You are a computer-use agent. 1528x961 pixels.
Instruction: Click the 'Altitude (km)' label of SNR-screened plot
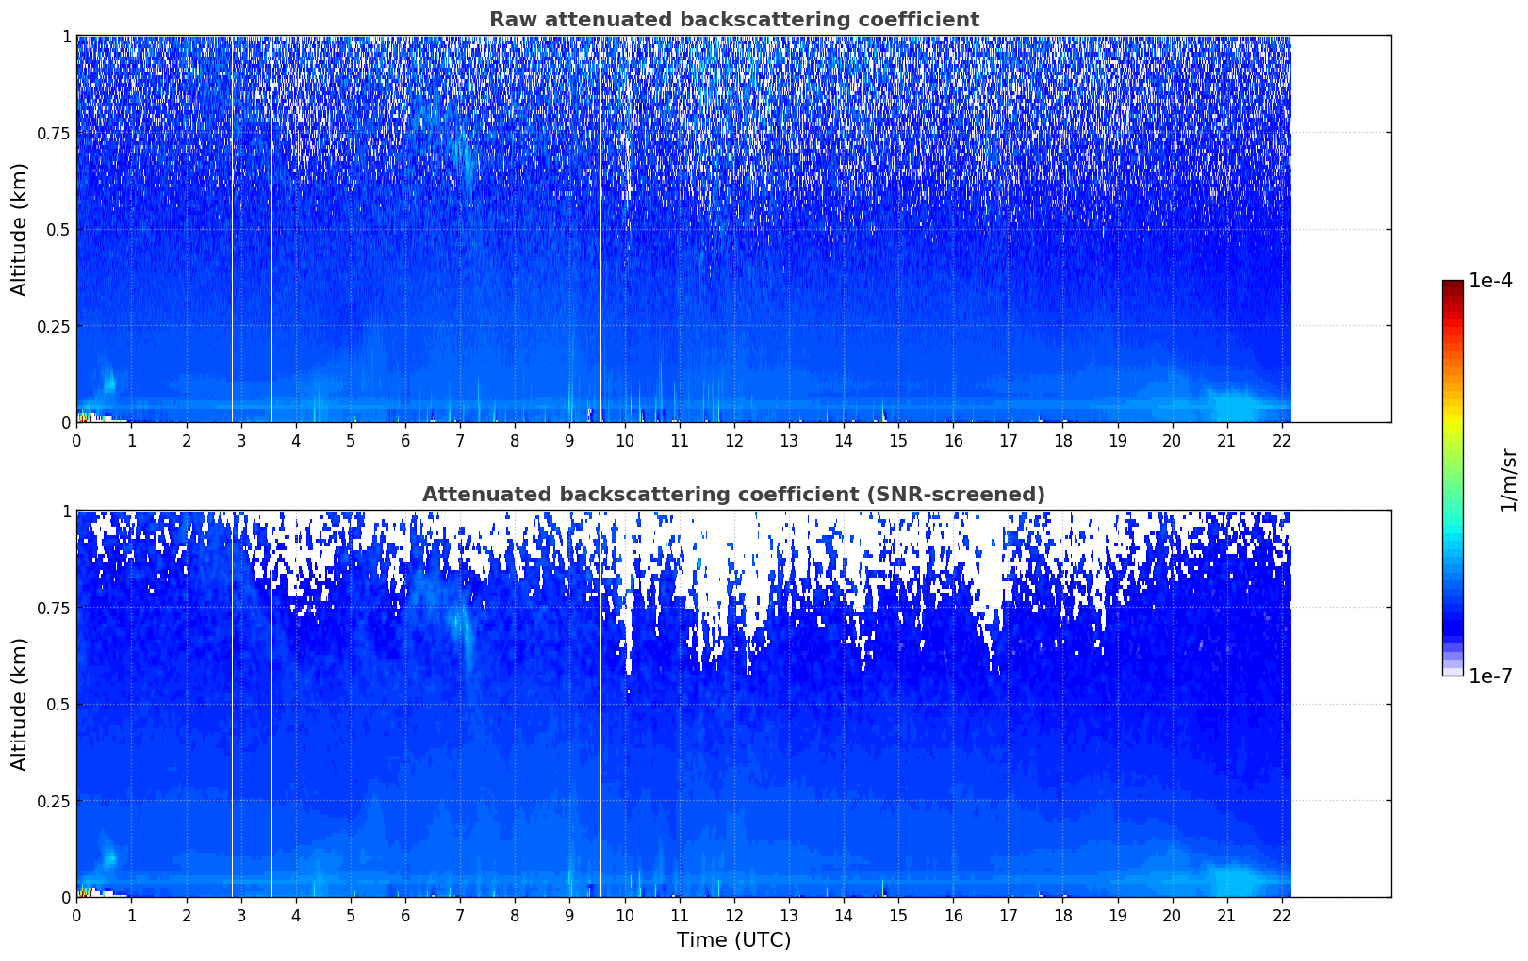tap(20, 704)
